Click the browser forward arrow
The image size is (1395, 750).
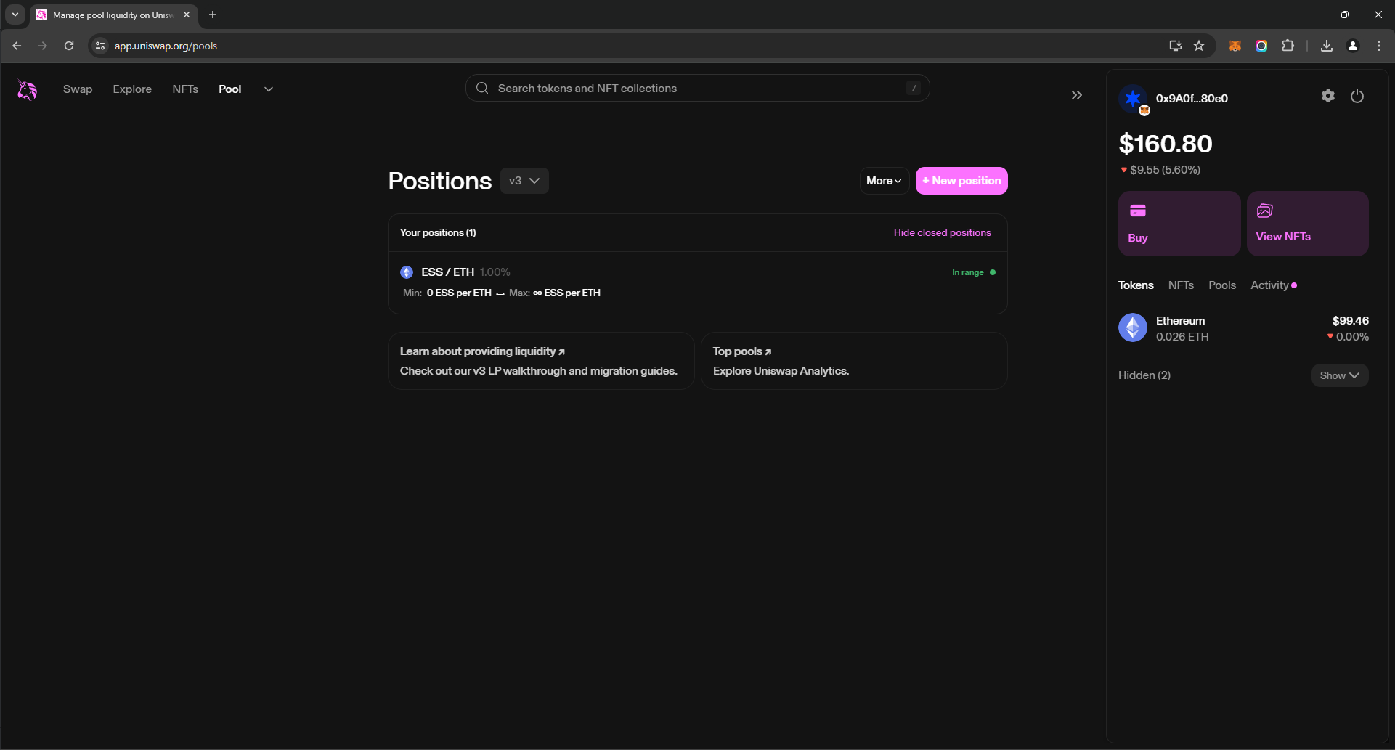point(43,46)
